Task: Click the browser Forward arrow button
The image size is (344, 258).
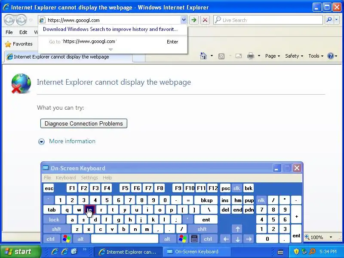Action: pos(21,20)
